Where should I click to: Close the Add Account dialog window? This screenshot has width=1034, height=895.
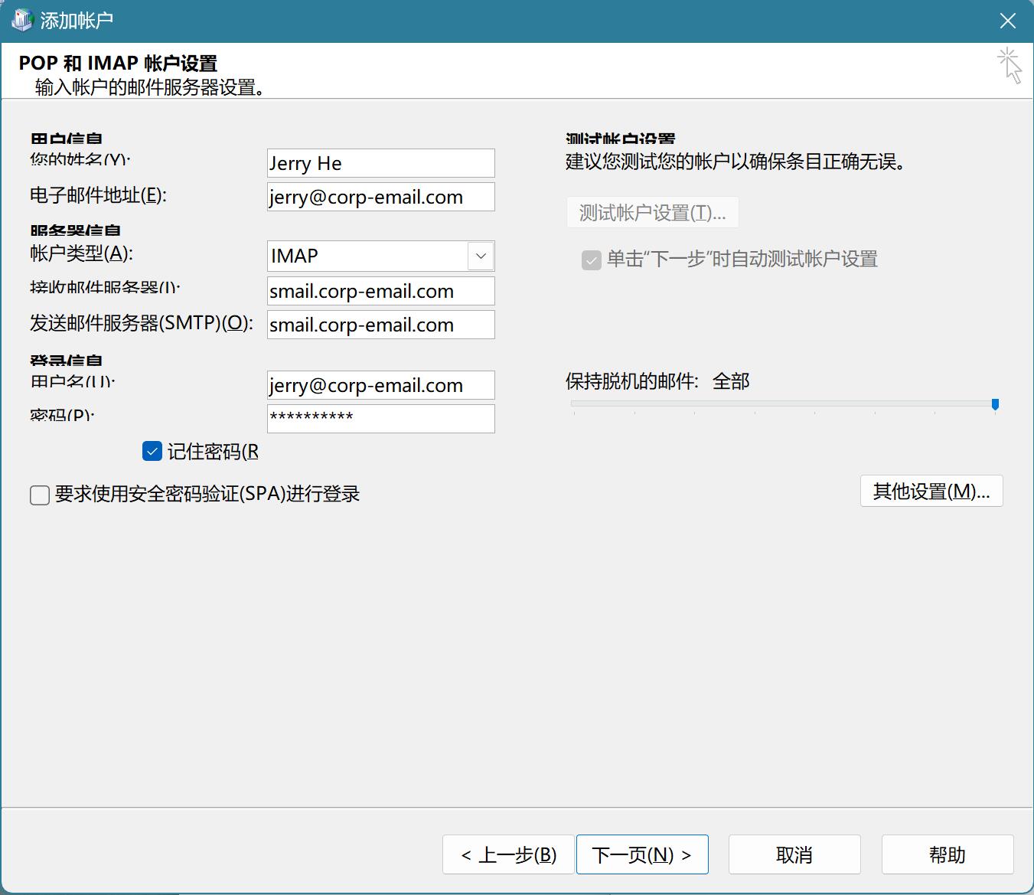[x=1008, y=21]
